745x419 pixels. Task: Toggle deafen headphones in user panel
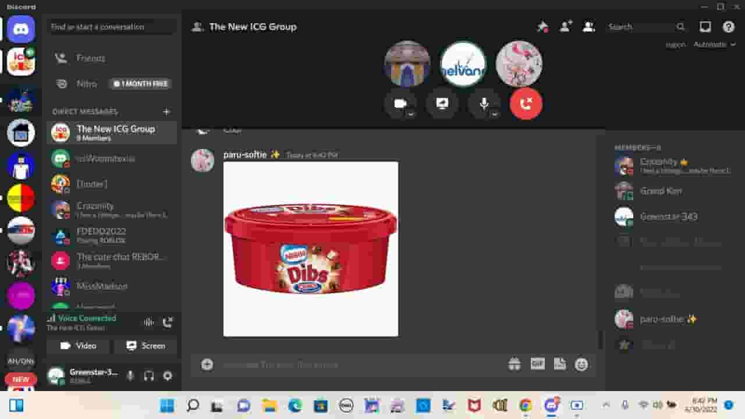click(x=149, y=376)
